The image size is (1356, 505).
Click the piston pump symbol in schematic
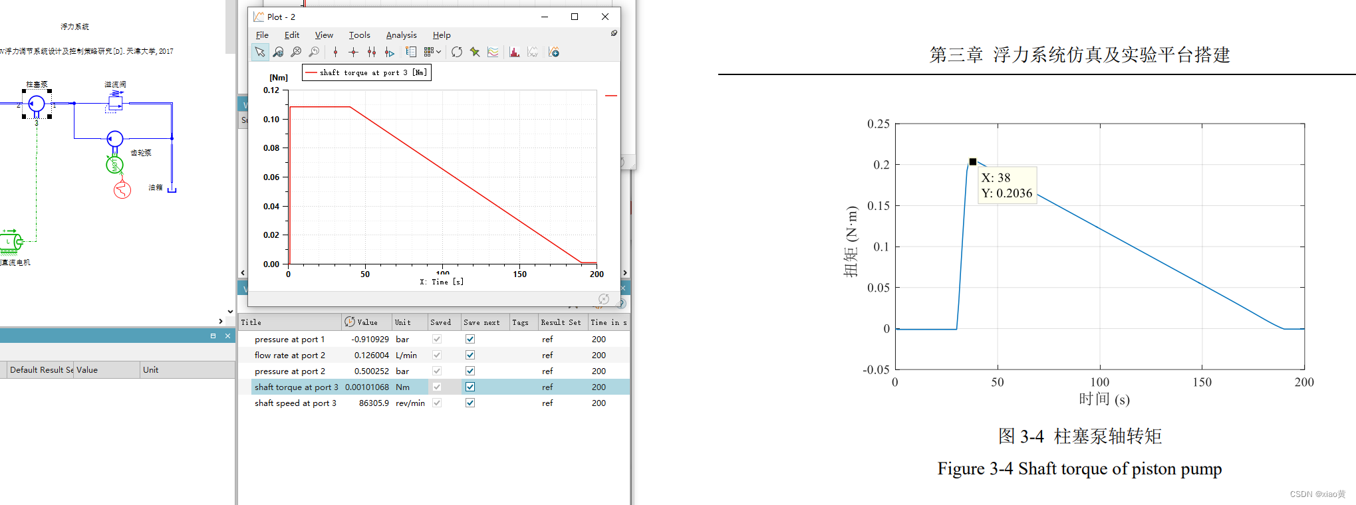37,104
